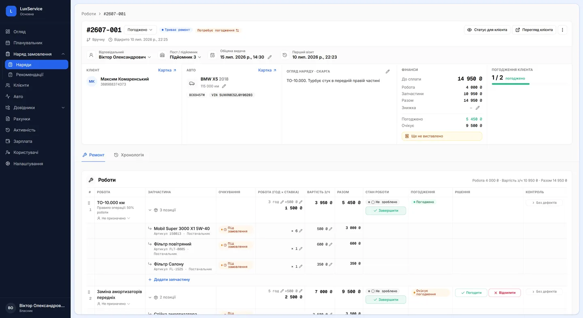Screen dimensions: 583x318
Task: Switch to the Ремонт tab
Action: click(x=94, y=155)
